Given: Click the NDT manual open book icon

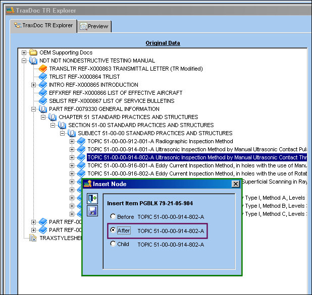Looking at the screenshot, I should coord(33,61).
